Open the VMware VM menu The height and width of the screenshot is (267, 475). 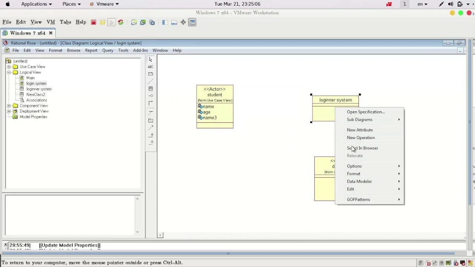click(50, 22)
